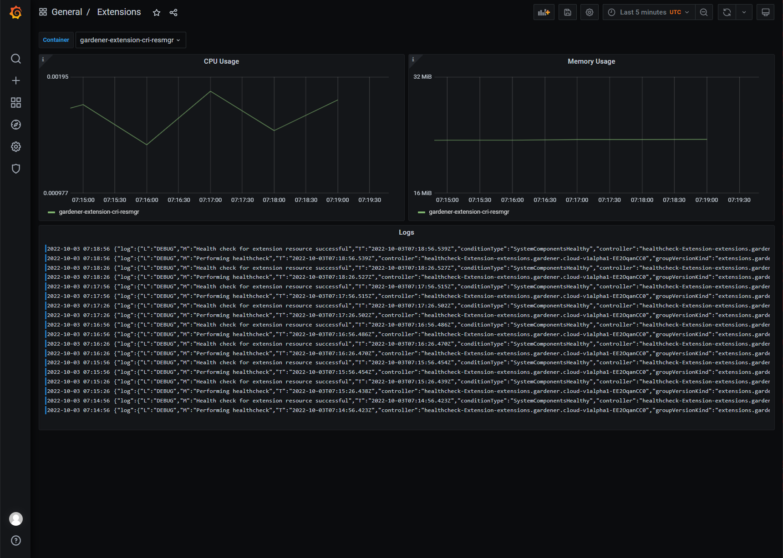Expand the log line at 07:15:56 Health check
This screenshot has height=558, width=783.
(407, 362)
